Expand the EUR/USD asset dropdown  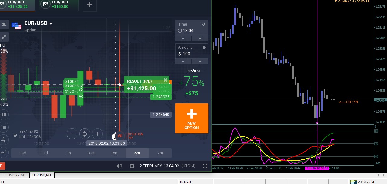pyautogui.click(x=51, y=23)
